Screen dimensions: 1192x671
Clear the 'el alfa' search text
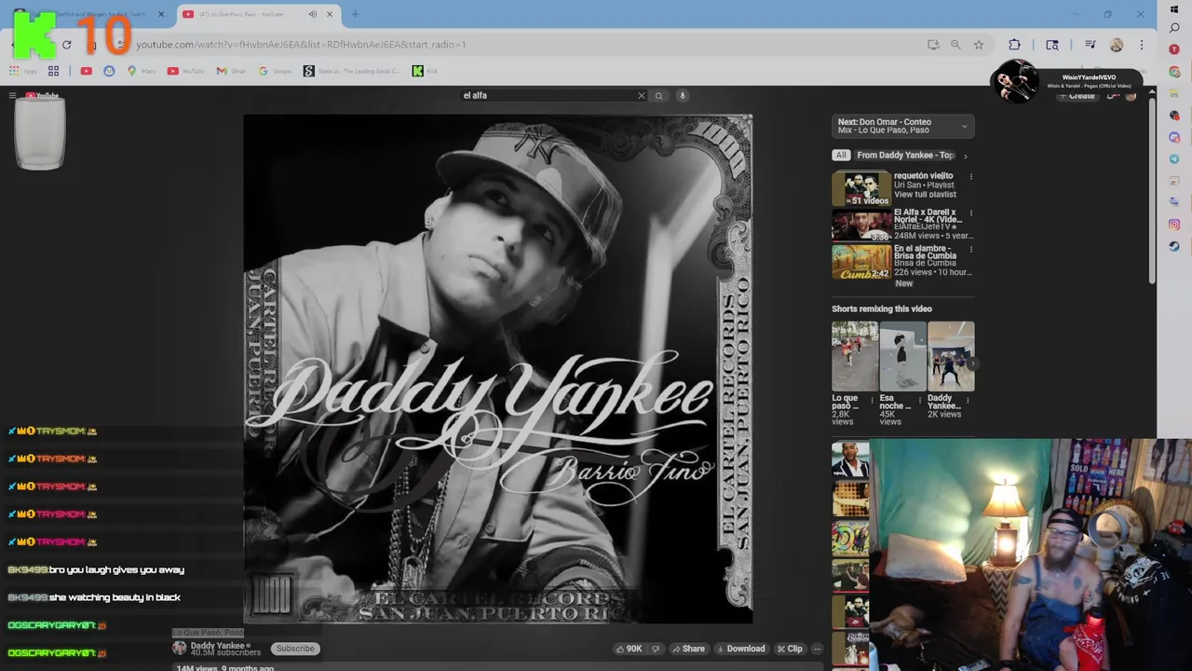641,95
